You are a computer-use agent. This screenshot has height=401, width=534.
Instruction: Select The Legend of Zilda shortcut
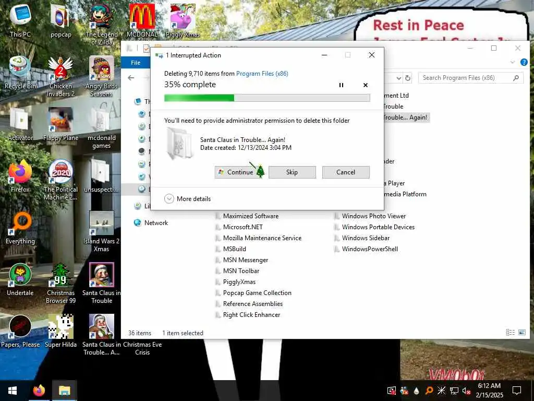[x=102, y=25]
